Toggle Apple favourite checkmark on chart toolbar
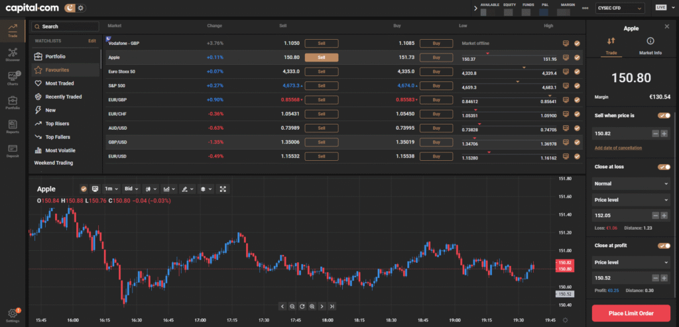This screenshot has height=327, width=679. click(x=84, y=189)
